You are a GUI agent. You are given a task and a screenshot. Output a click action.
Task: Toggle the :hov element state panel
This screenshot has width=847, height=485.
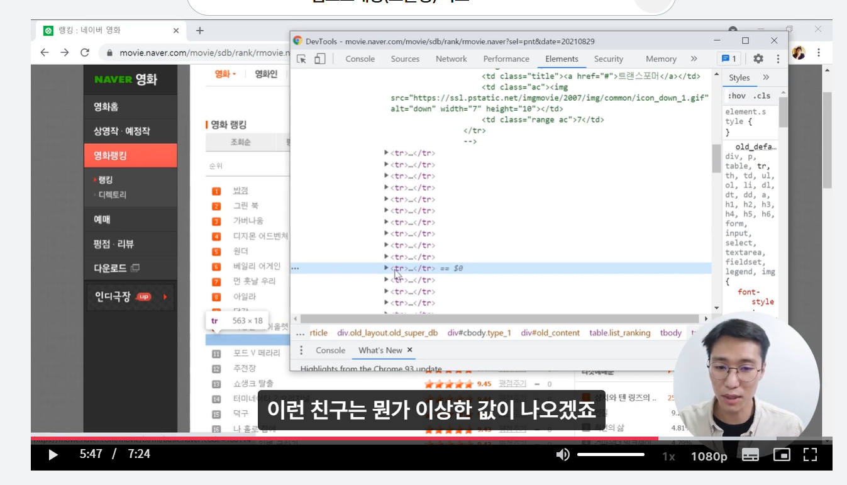point(736,96)
